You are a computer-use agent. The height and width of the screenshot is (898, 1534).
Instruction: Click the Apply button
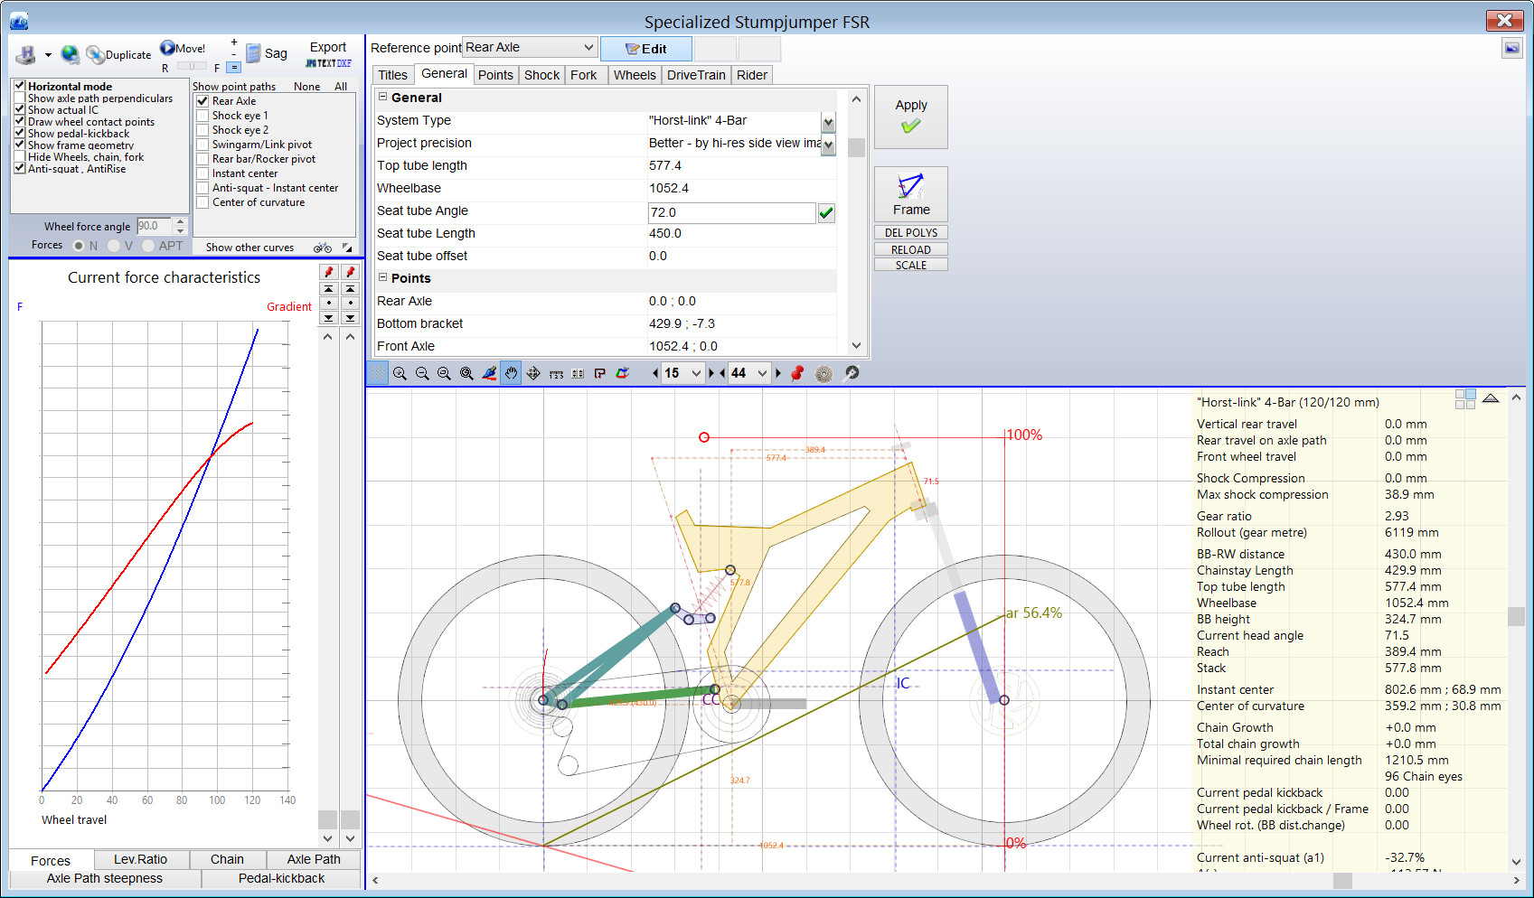coord(911,117)
